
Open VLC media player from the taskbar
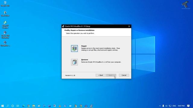60,106
